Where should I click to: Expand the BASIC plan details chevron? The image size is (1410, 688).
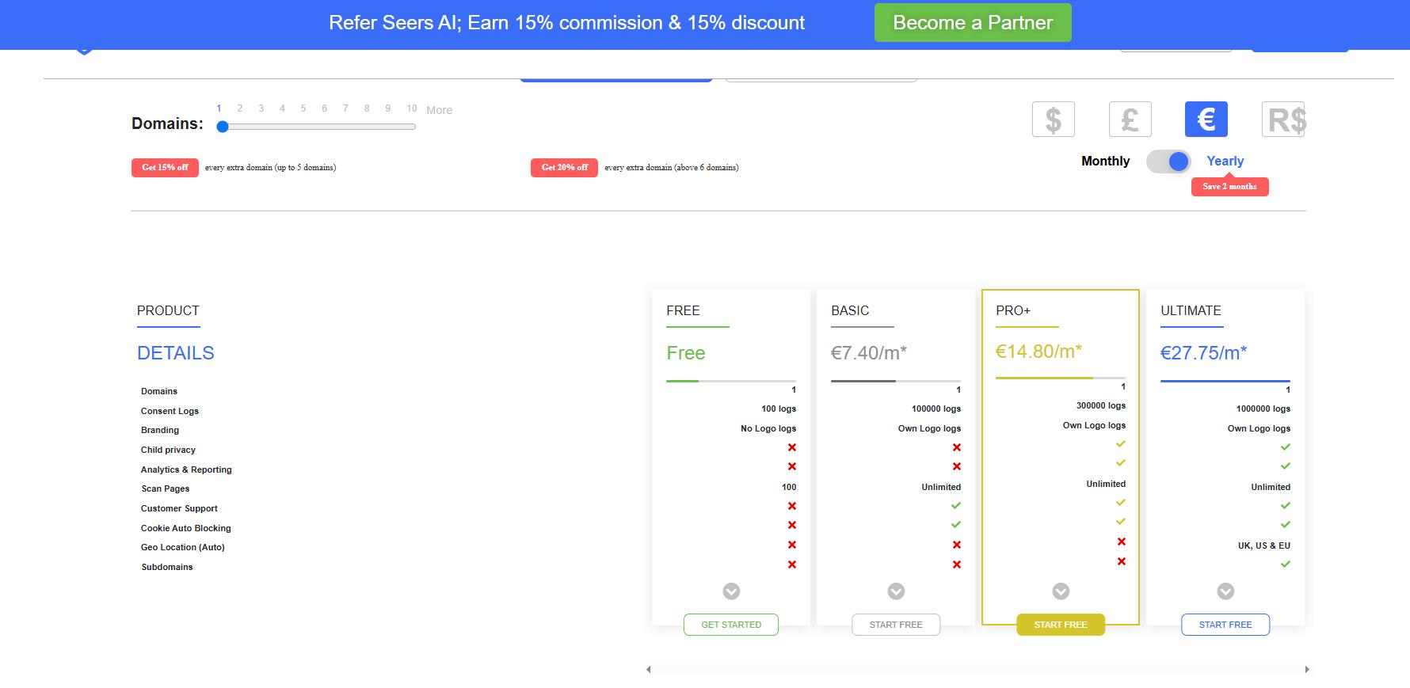(x=896, y=591)
